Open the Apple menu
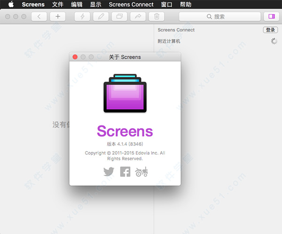 (11, 4)
